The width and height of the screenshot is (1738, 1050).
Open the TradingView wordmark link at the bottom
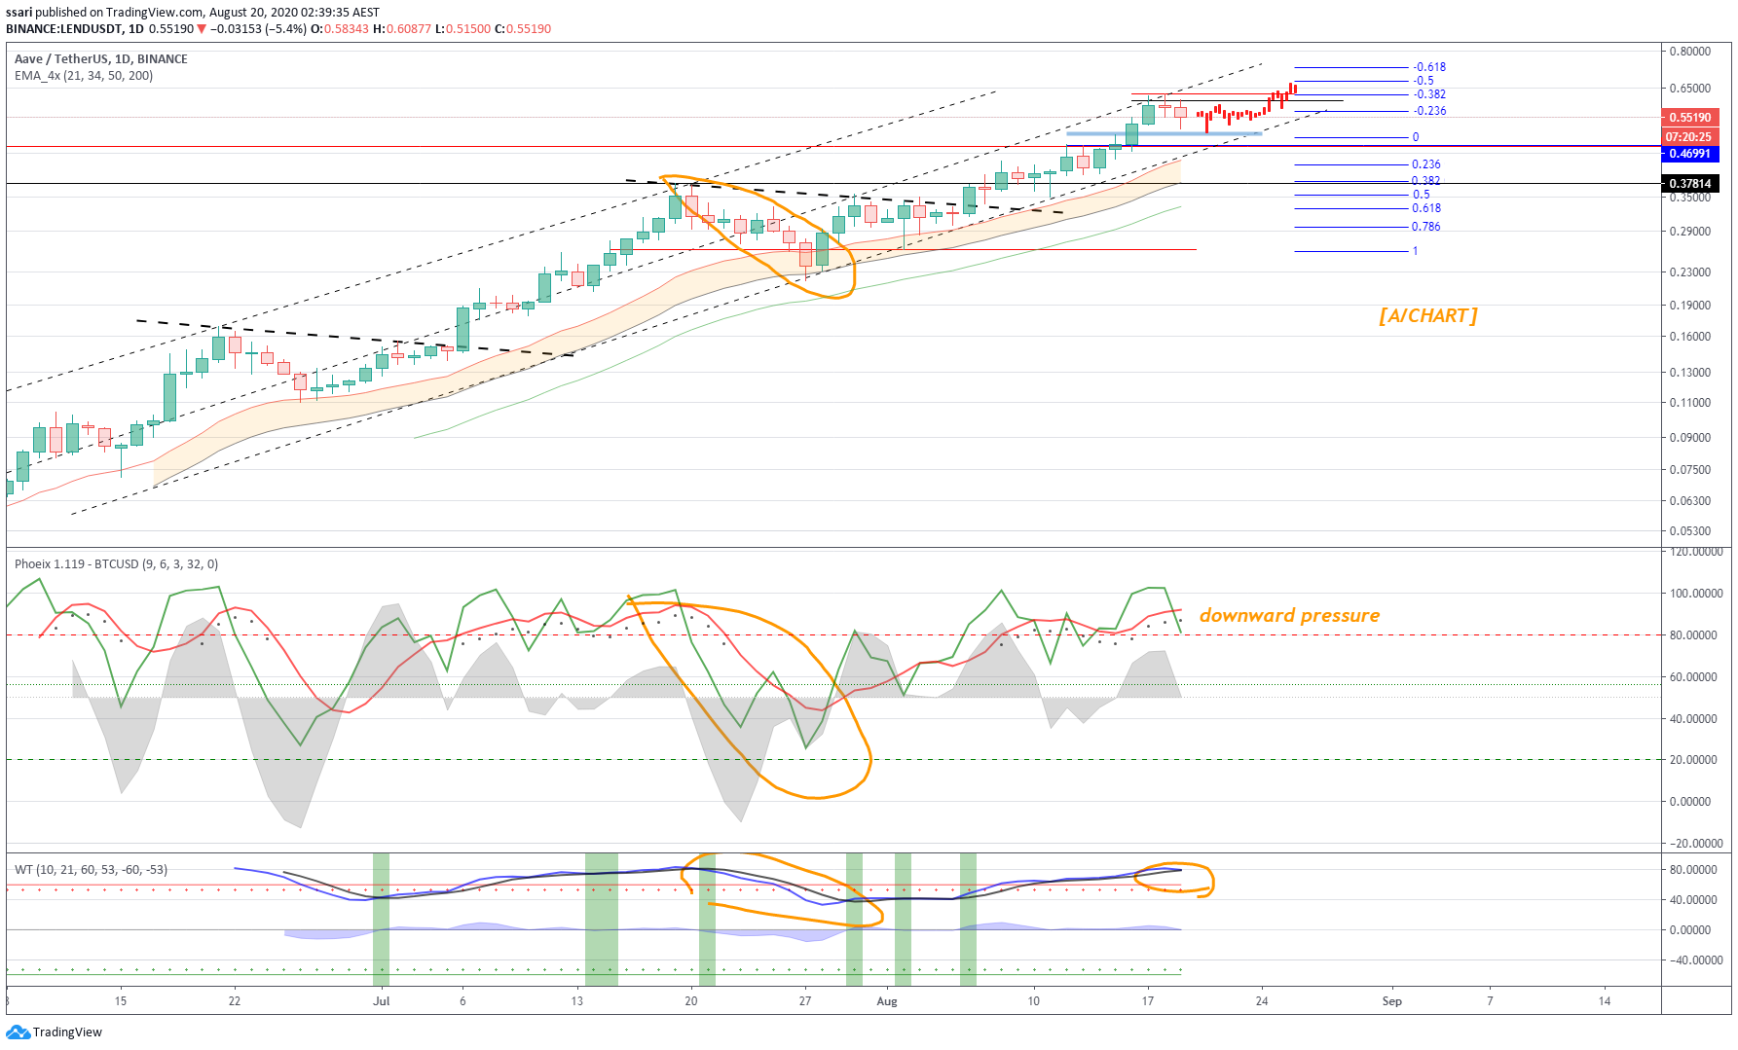67,1032
